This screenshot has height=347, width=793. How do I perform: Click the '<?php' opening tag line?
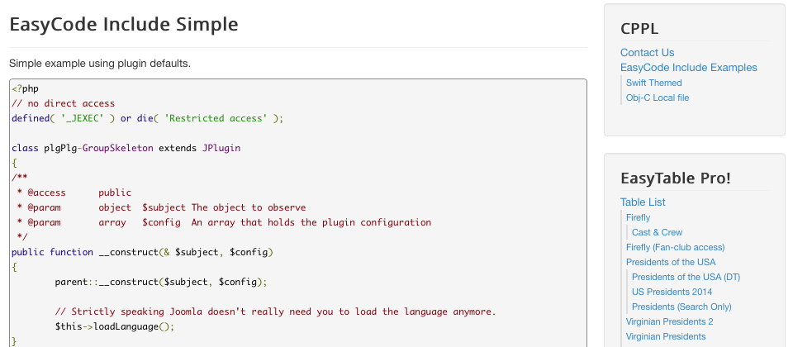click(x=26, y=88)
